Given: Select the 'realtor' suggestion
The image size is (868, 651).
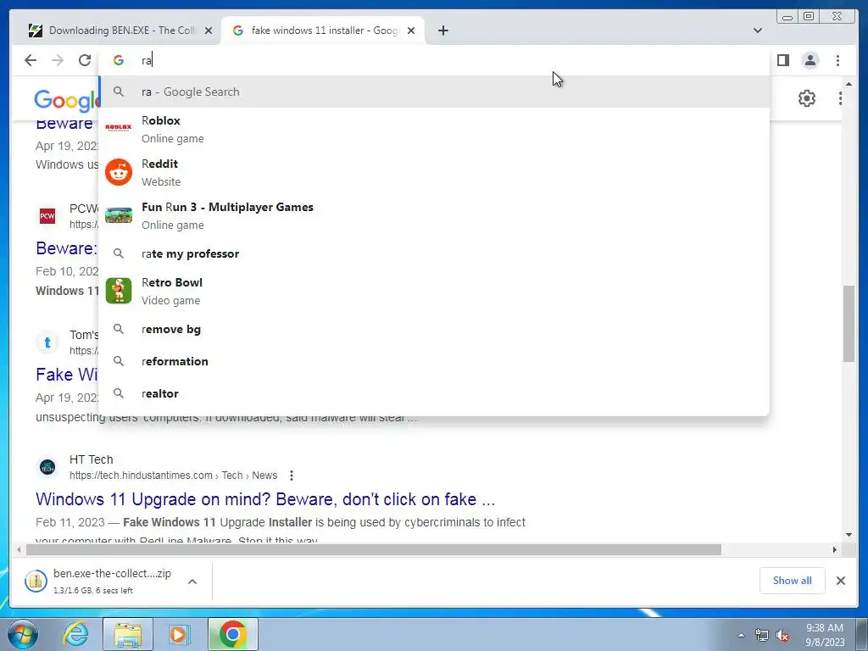Looking at the screenshot, I should coord(434,393).
